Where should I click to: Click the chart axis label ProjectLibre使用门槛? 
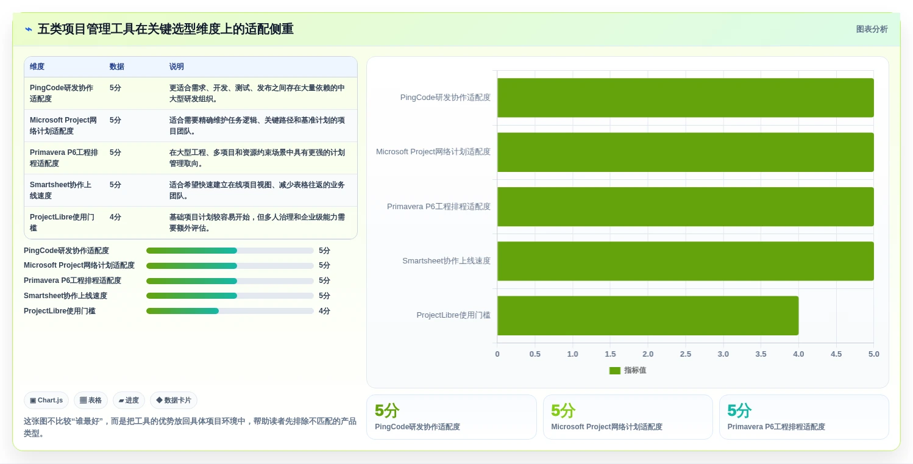point(453,315)
